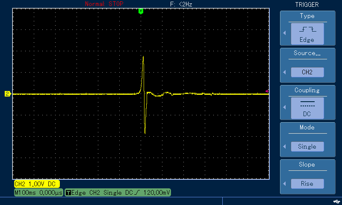Open the CH2 trigger source option
Screen dimensions: 342x205
pyautogui.click(x=307, y=72)
